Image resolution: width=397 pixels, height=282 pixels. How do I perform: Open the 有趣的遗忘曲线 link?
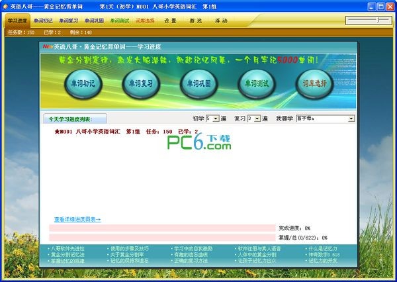[191, 255]
